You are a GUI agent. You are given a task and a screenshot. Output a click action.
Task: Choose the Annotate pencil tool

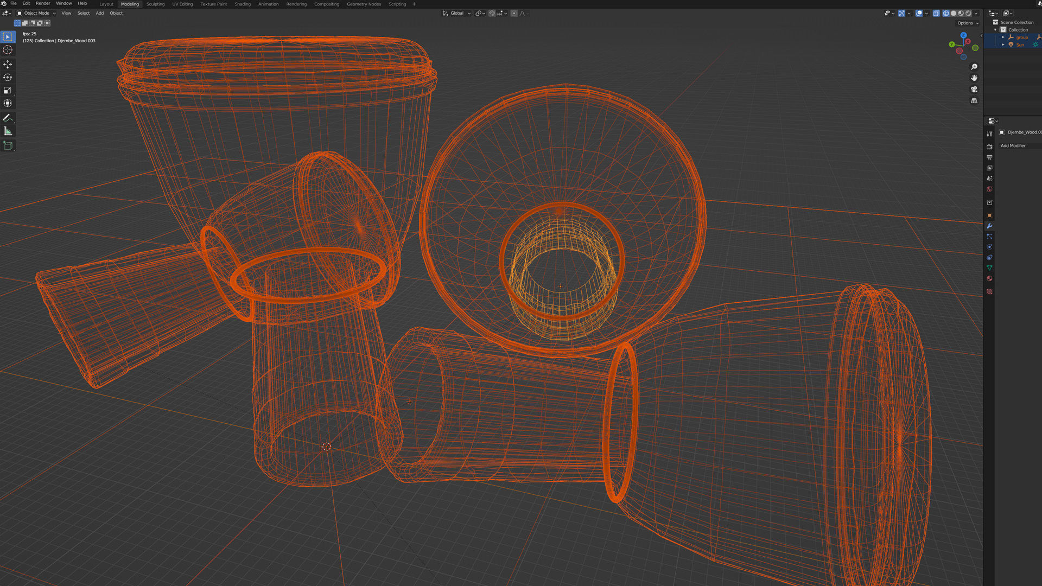click(8, 118)
